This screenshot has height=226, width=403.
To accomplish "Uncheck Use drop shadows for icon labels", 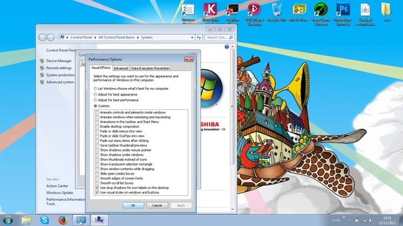I will pos(97,188).
